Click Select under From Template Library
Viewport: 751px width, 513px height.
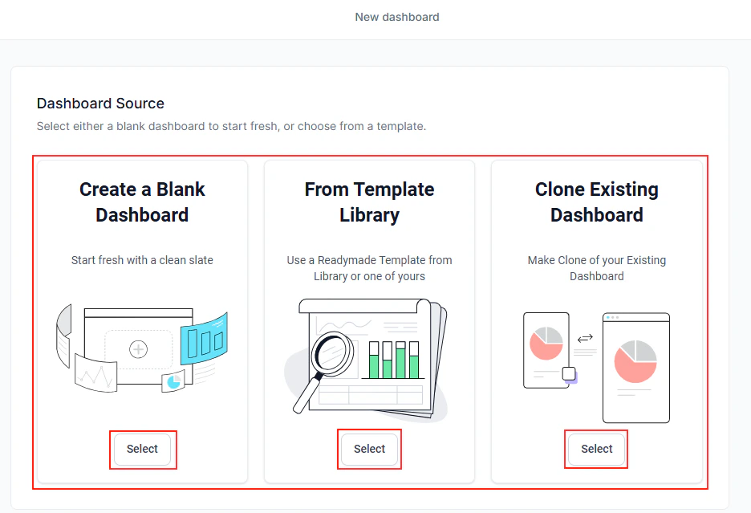tap(369, 449)
